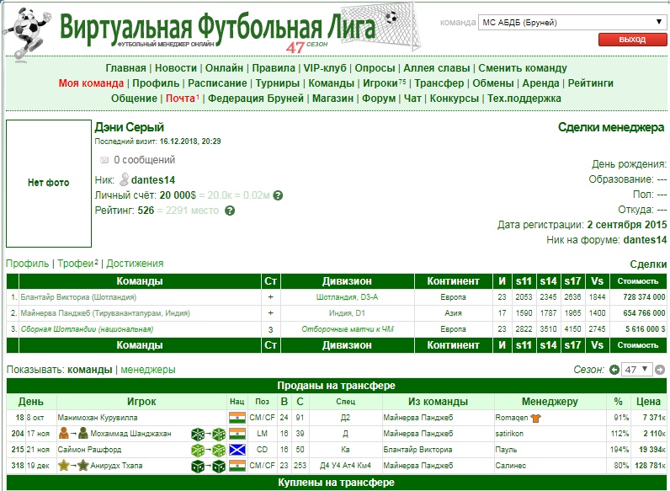The image size is (670, 491).
Task: Click the user avatar icon before dantes14
Action: (124, 179)
